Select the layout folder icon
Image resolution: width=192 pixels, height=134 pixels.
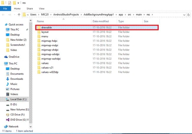[x=39, y=32]
